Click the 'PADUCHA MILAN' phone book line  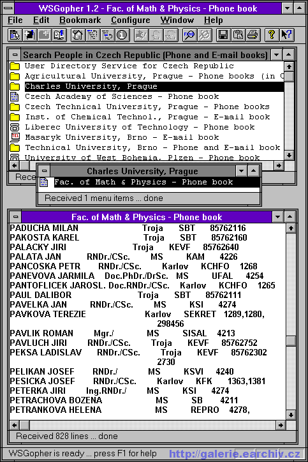pos(128,228)
